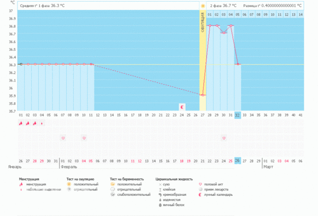
Task: Click the heart icon on cycle day 07
Action: pos(63,138)
